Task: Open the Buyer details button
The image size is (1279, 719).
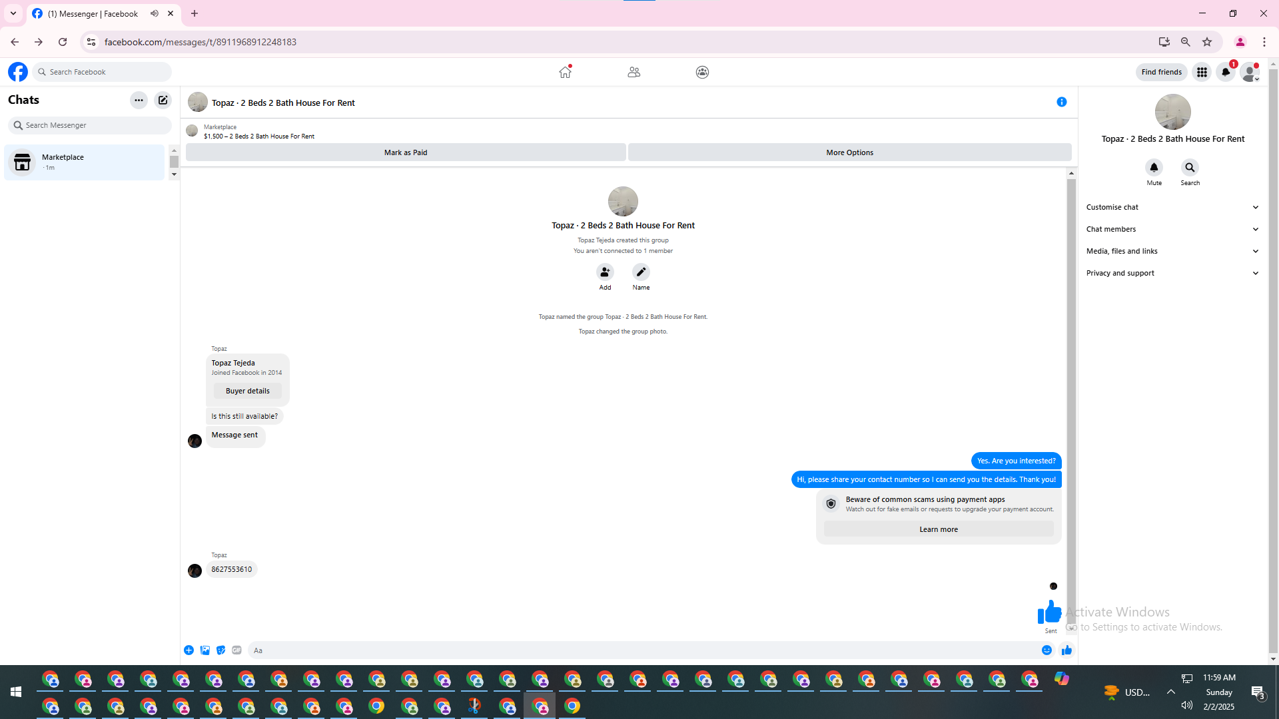Action: (x=247, y=391)
